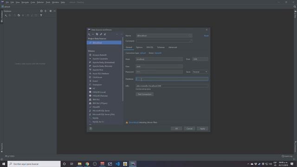Click the Exasol driver icon
Screen dimensions: 297x167
(x=90, y=81)
